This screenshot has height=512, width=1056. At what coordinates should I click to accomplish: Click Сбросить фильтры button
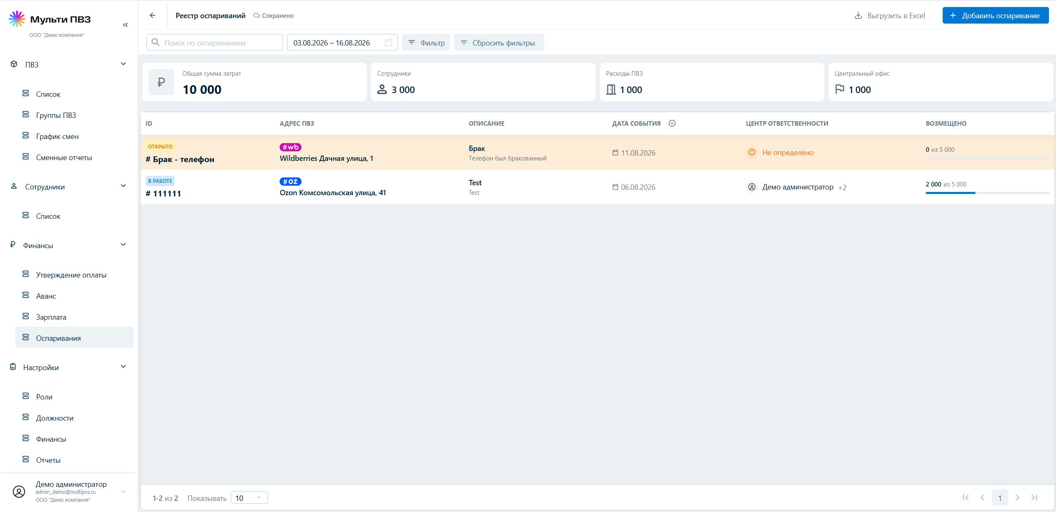coord(499,42)
